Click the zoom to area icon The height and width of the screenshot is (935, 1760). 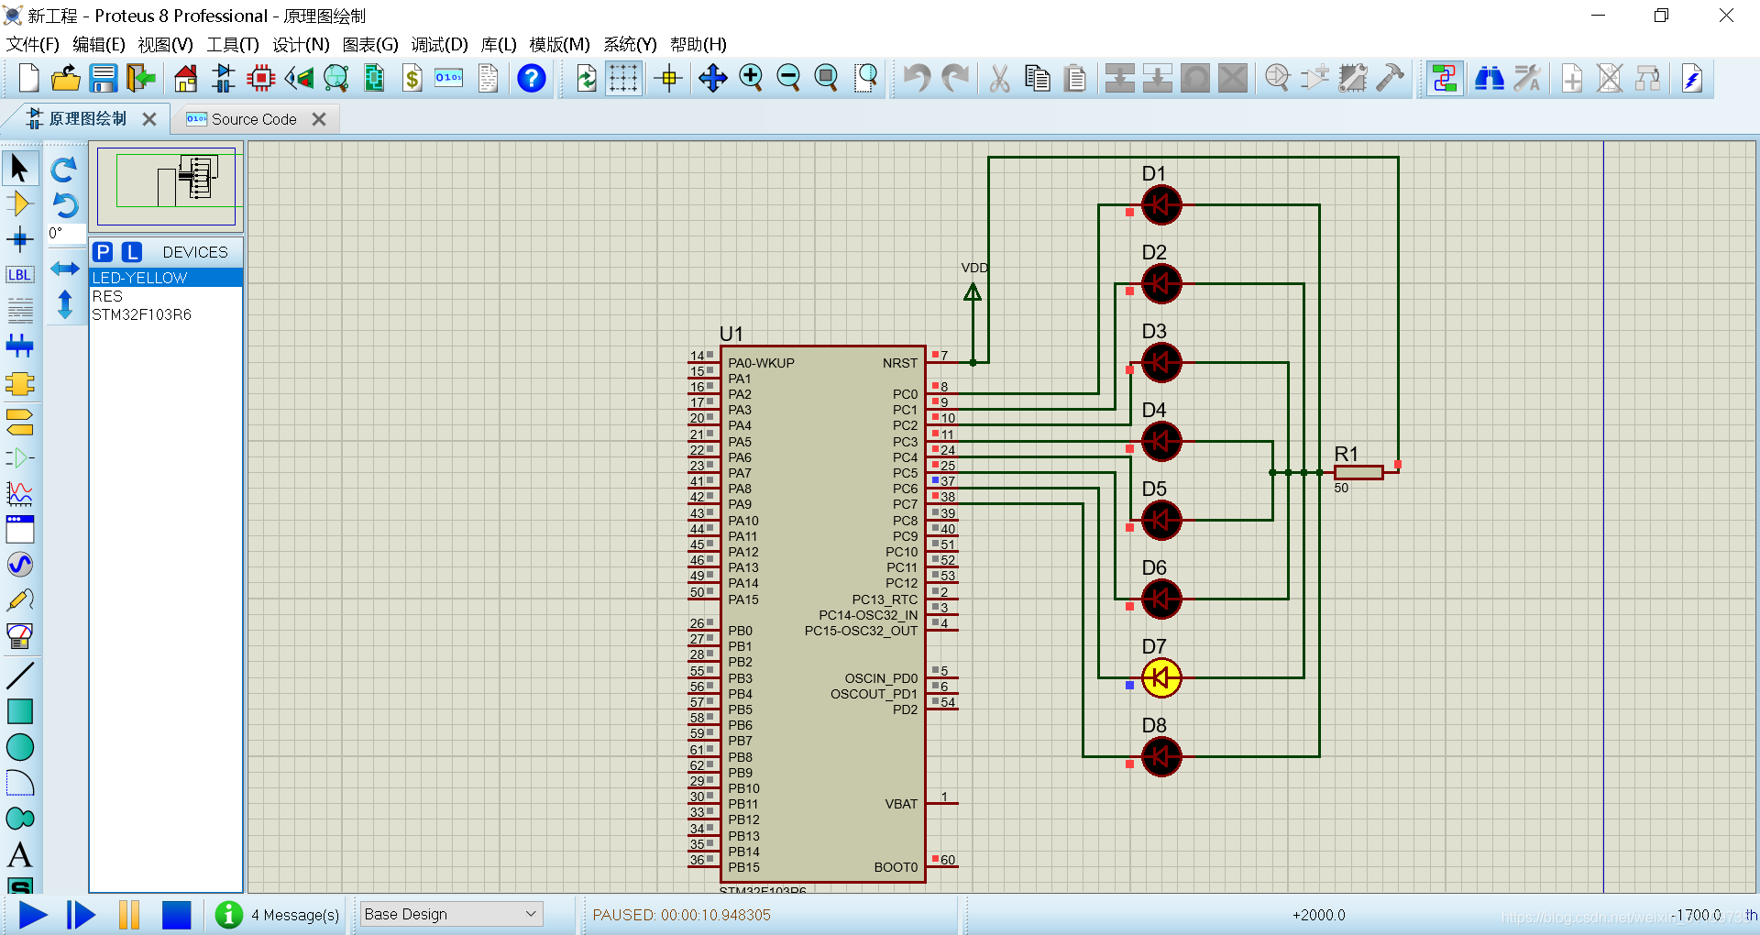[865, 78]
